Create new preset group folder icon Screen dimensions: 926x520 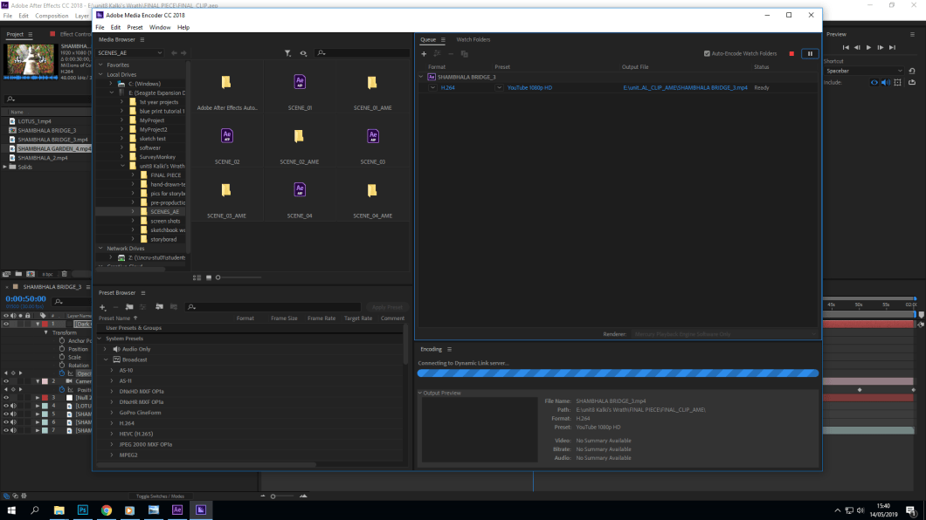click(129, 307)
